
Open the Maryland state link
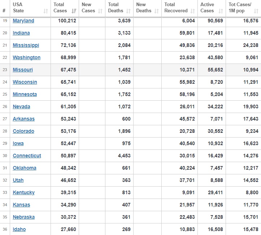coord(23,21)
